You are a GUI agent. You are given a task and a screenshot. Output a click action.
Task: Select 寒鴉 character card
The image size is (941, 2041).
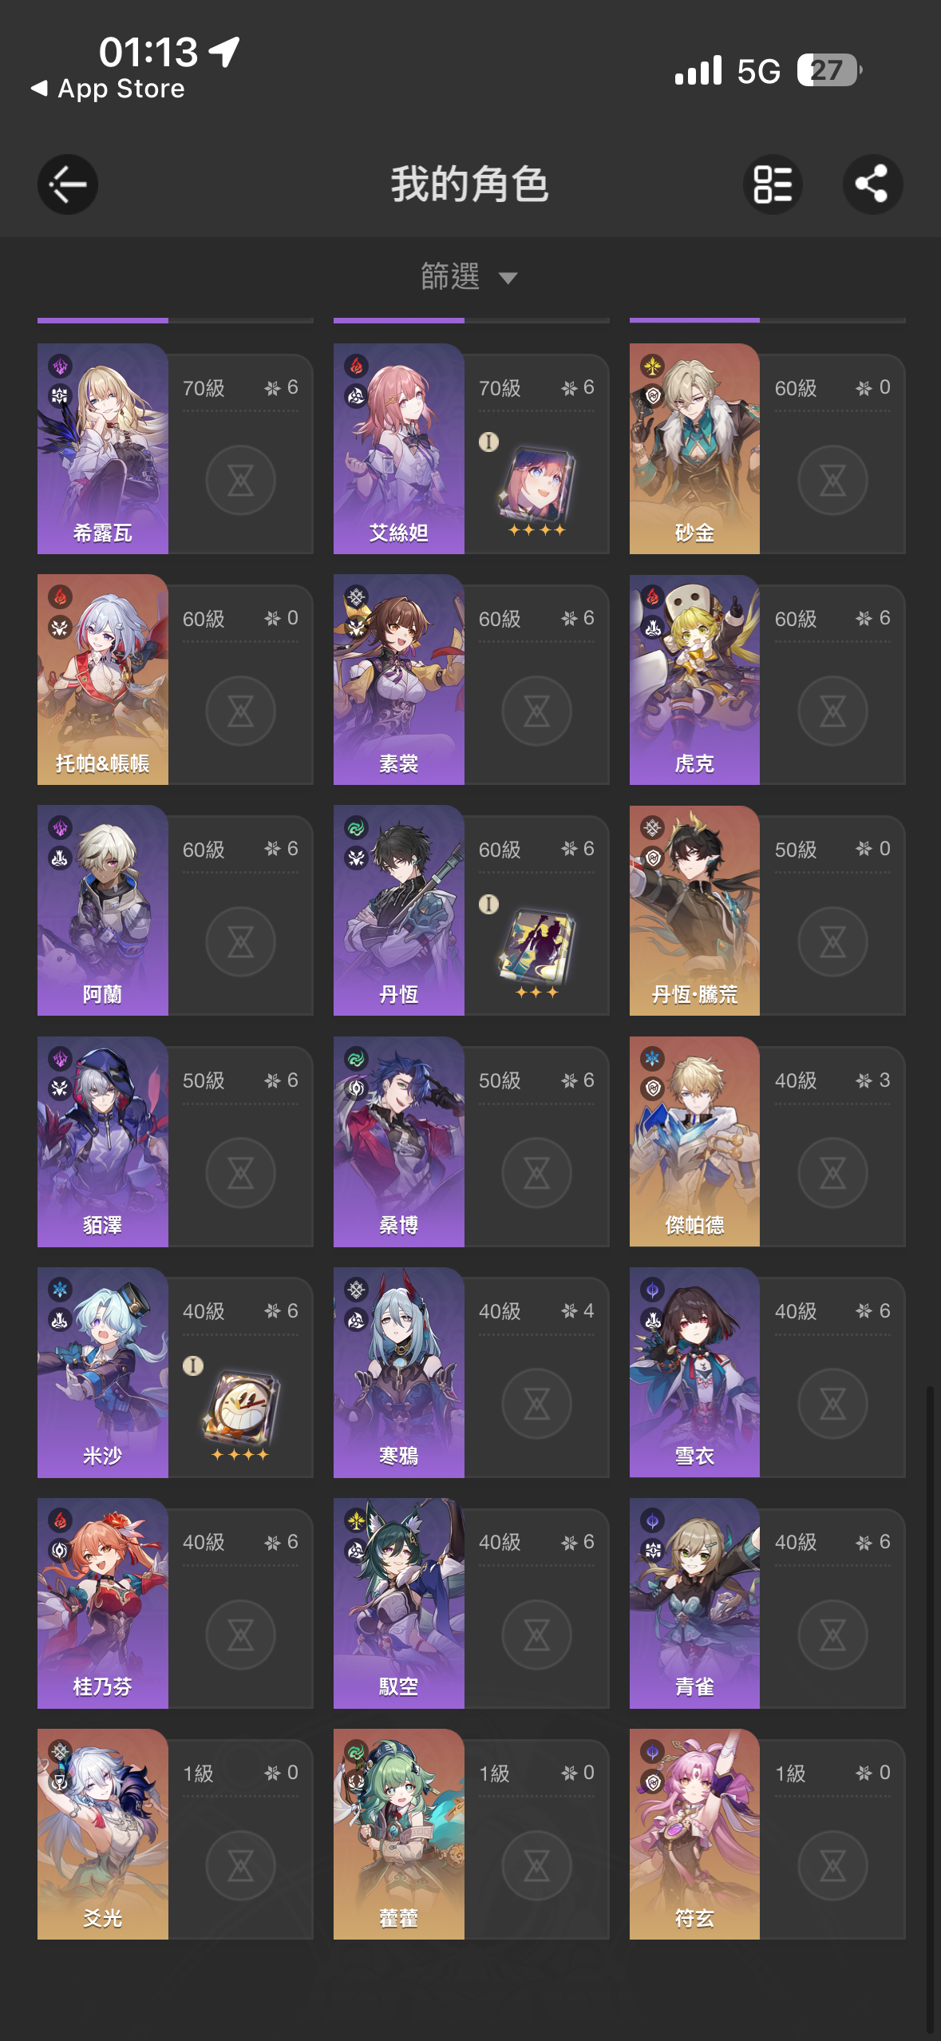471,1372
